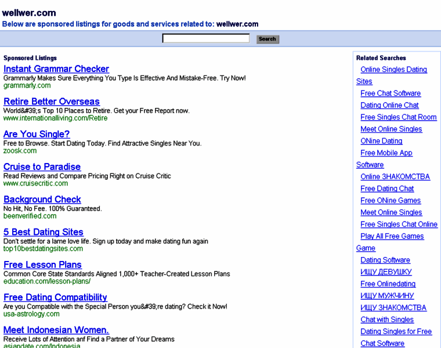Viewport: 441px width, 348px height.
Task: Click the beenverified.com URL text
Action: 30,216
